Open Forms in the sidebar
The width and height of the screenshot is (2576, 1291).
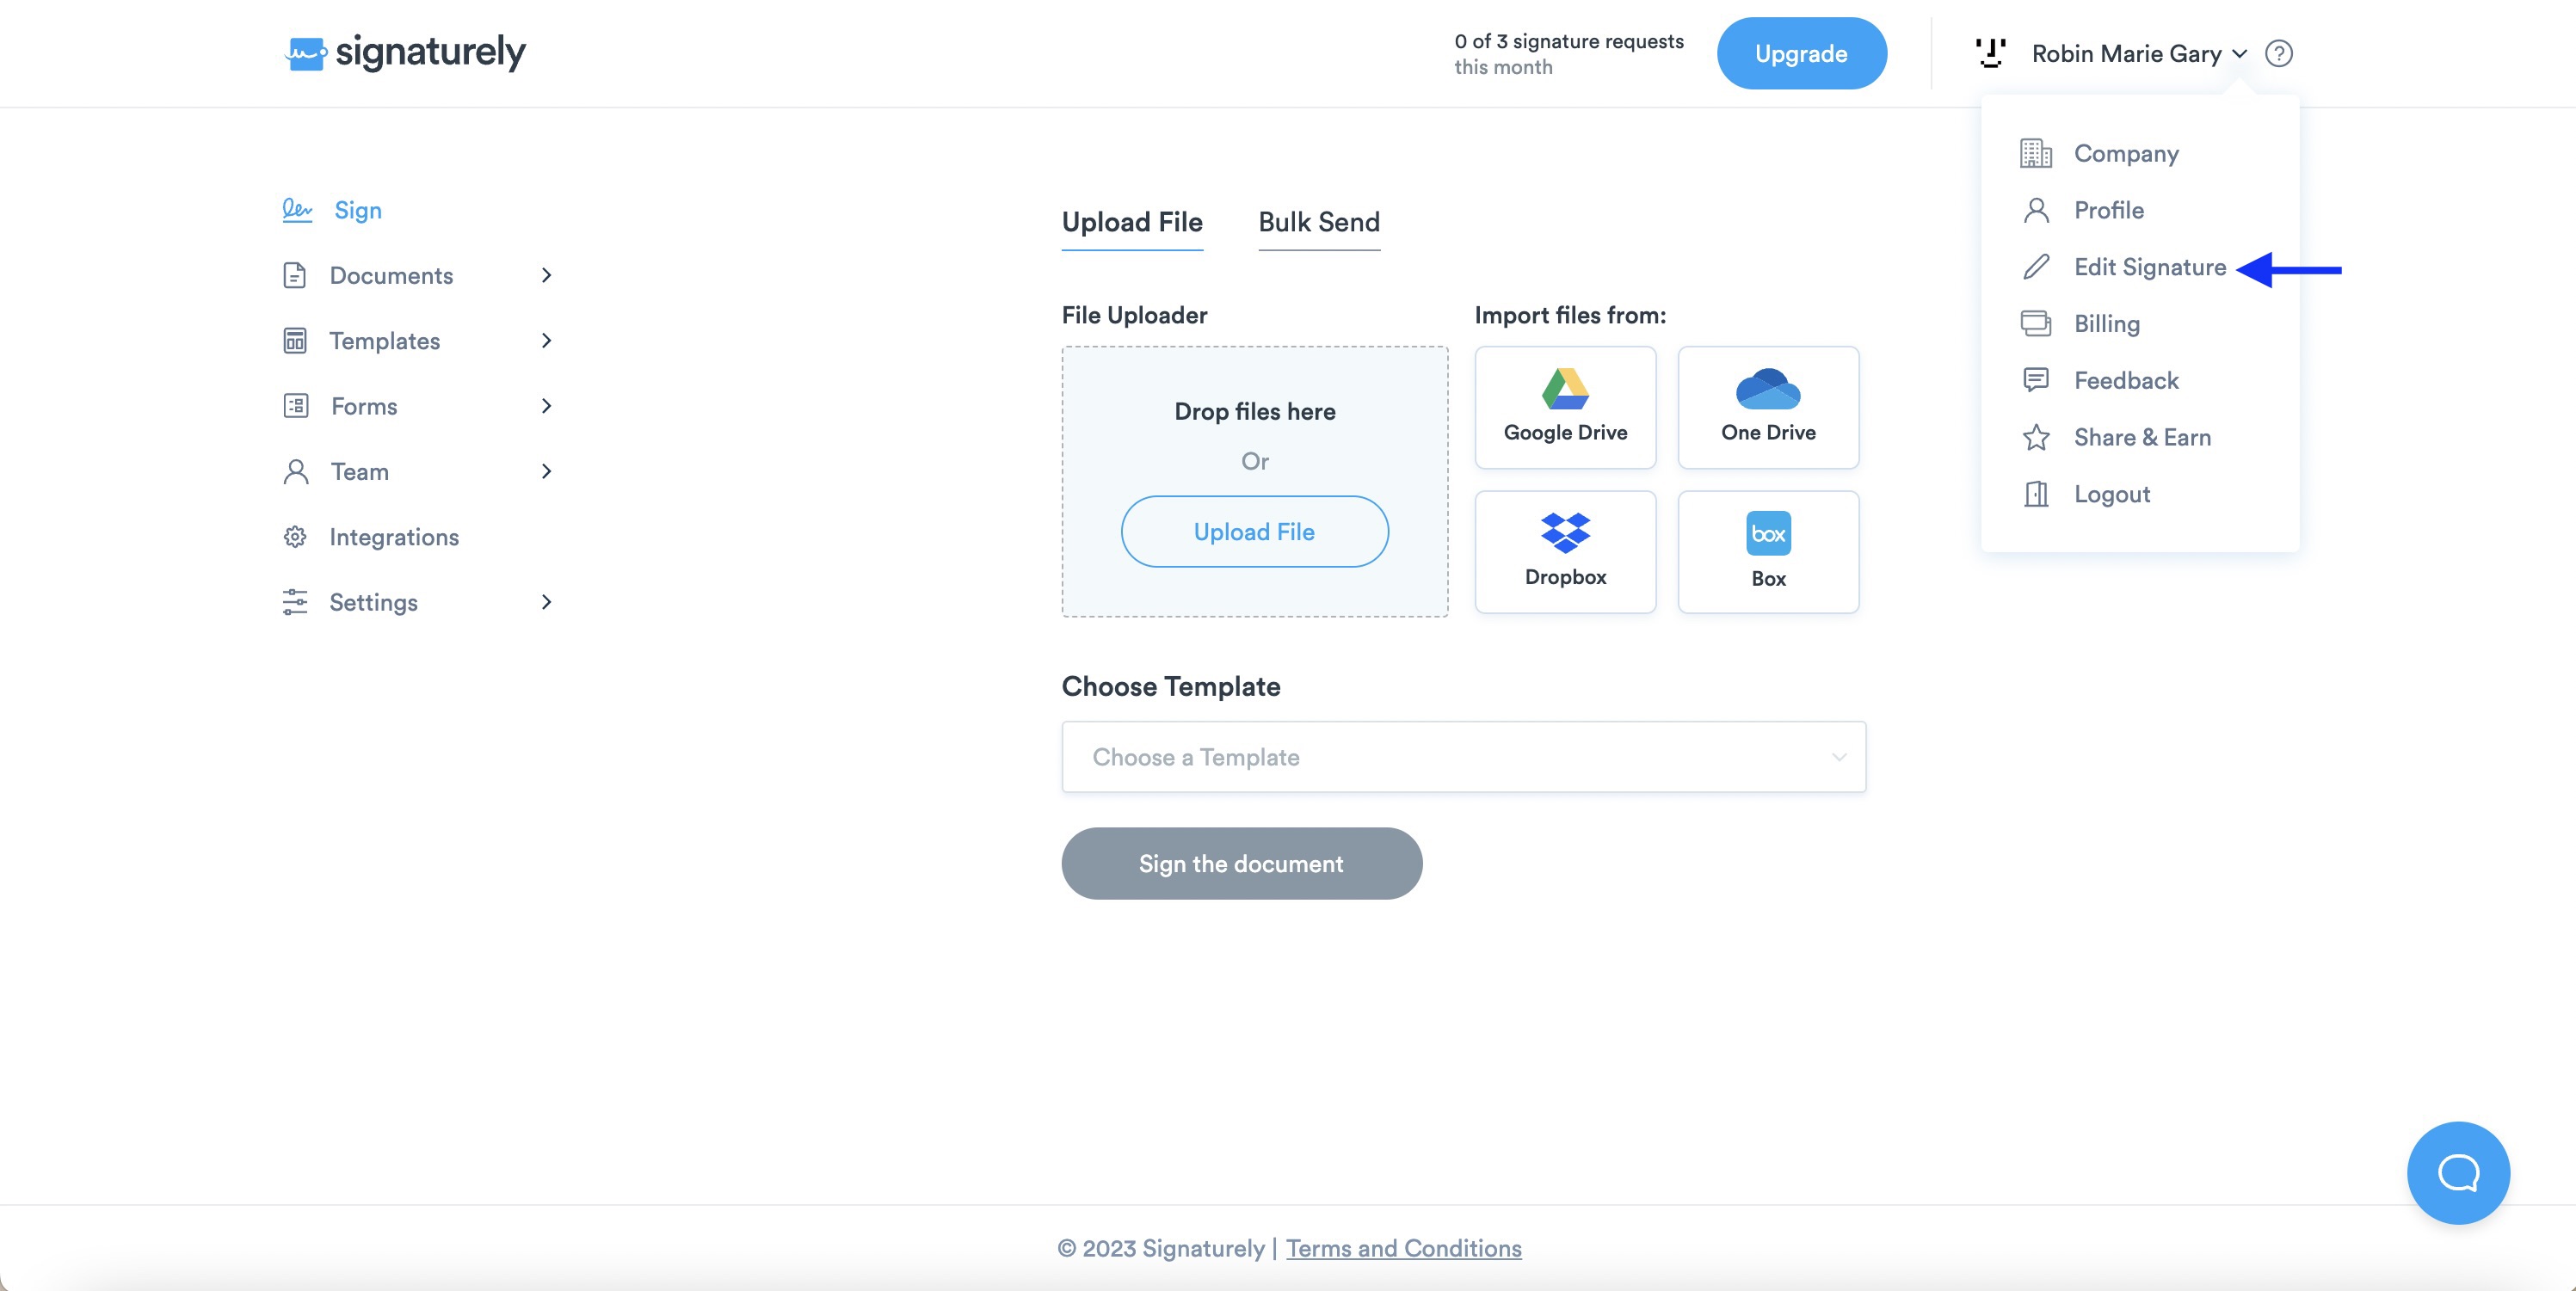(x=364, y=406)
